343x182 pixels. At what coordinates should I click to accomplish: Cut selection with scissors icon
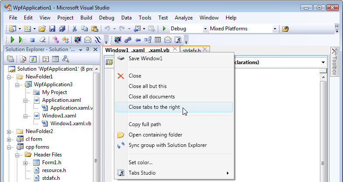[x=74, y=29]
